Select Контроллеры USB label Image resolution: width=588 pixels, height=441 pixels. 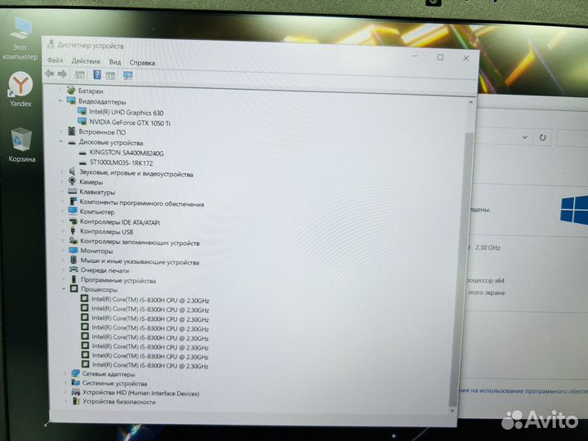106,231
